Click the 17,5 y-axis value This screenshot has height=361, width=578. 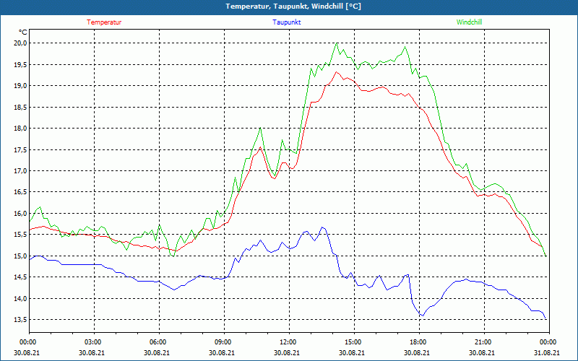(21, 149)
